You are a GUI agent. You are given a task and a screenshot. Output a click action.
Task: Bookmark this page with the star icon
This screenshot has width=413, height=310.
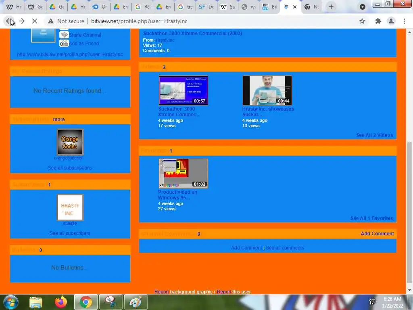[x=362, y=21]
